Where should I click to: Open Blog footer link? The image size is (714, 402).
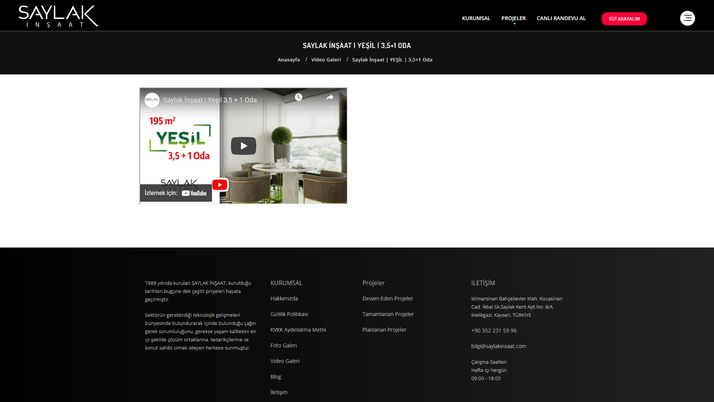coord(276,377)
